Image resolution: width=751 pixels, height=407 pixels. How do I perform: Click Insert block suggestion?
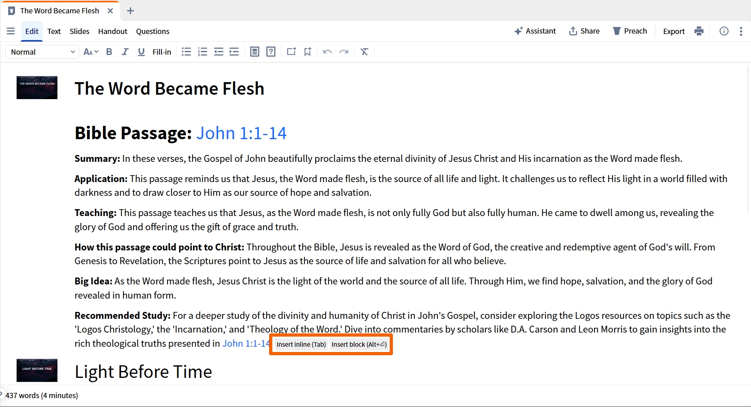point(359,344)
